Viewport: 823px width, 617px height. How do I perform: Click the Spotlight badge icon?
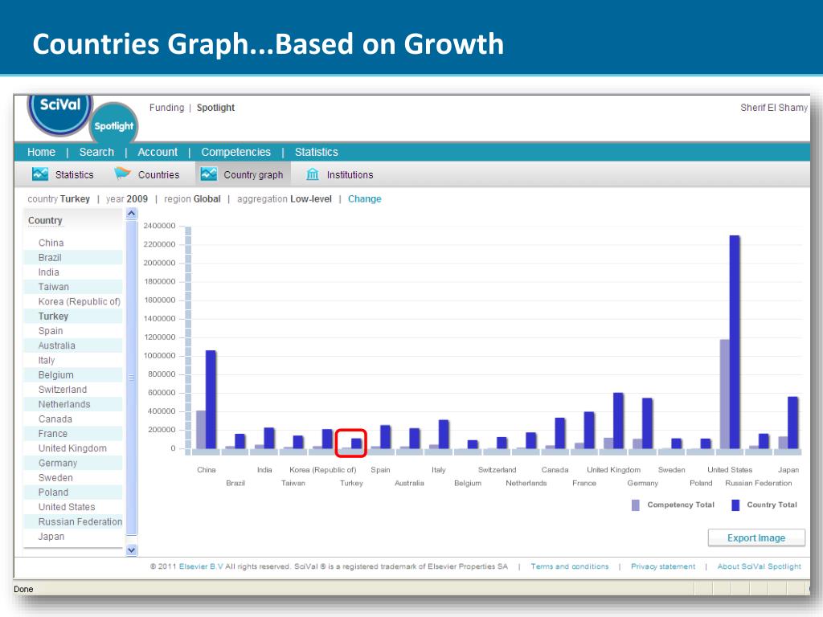point(113,124)
